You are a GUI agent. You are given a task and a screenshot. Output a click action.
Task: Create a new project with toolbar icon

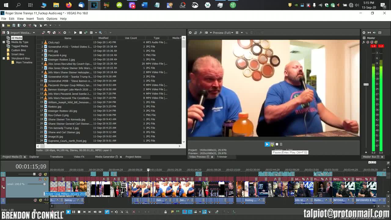3,25
